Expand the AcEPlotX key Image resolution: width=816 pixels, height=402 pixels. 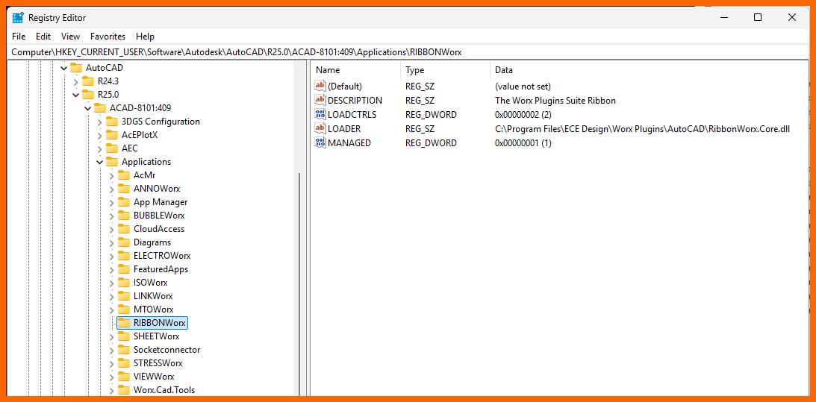[x=100, y=135]
